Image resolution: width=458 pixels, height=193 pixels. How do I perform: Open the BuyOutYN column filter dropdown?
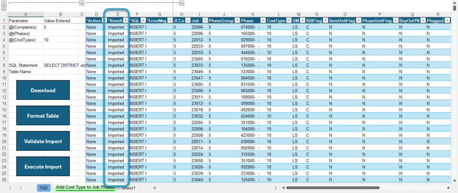pyautogui.click(x=422, y=21)
